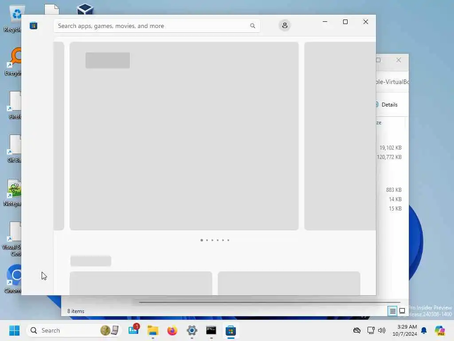Screen dimensions: 454x341
Task: Click the 8 items status text
Action: pos(76,311)
